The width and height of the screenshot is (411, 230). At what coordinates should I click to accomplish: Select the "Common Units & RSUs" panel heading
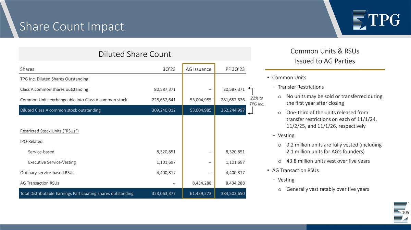coord(325,51)
